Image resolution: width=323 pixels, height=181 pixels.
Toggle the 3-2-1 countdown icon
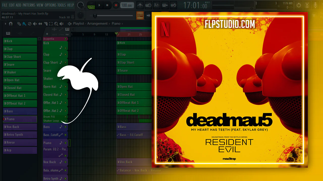[x=157, y=5]
